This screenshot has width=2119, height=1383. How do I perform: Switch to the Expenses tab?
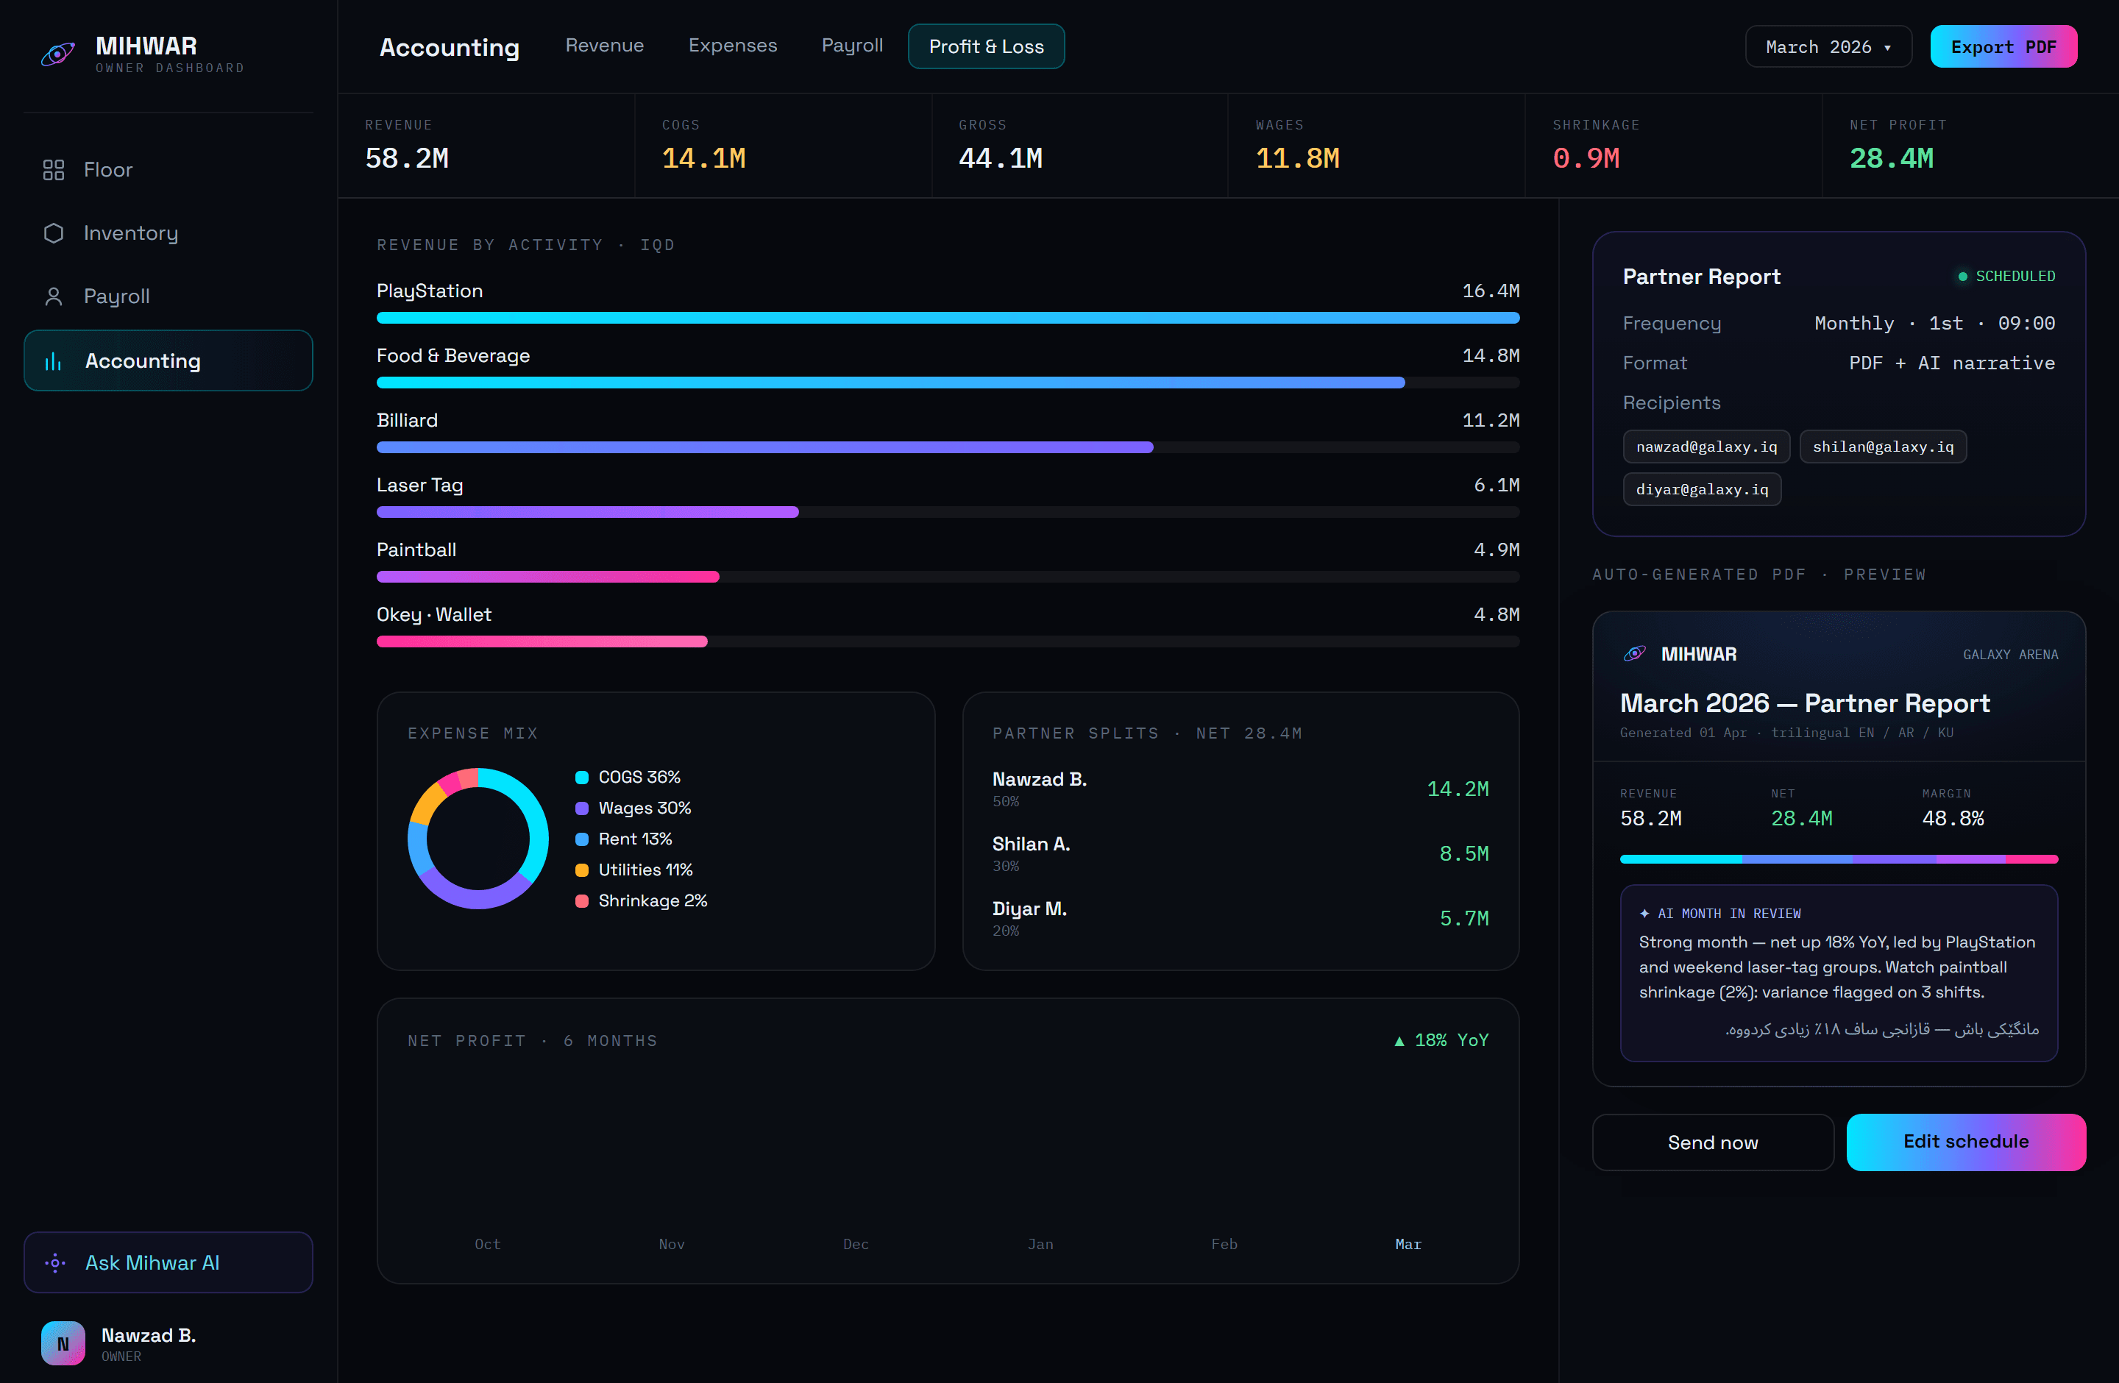point(733,46)
